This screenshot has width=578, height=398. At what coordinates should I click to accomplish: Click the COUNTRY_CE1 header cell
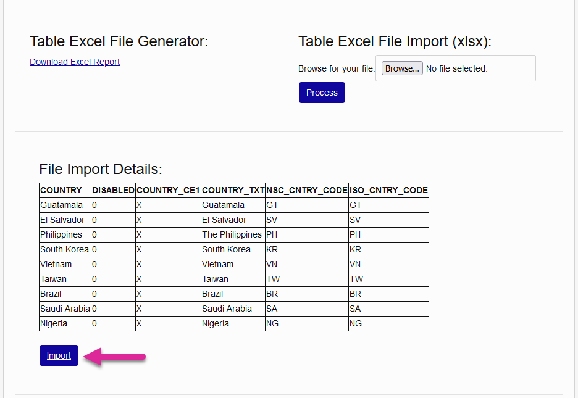coord(167,190)
